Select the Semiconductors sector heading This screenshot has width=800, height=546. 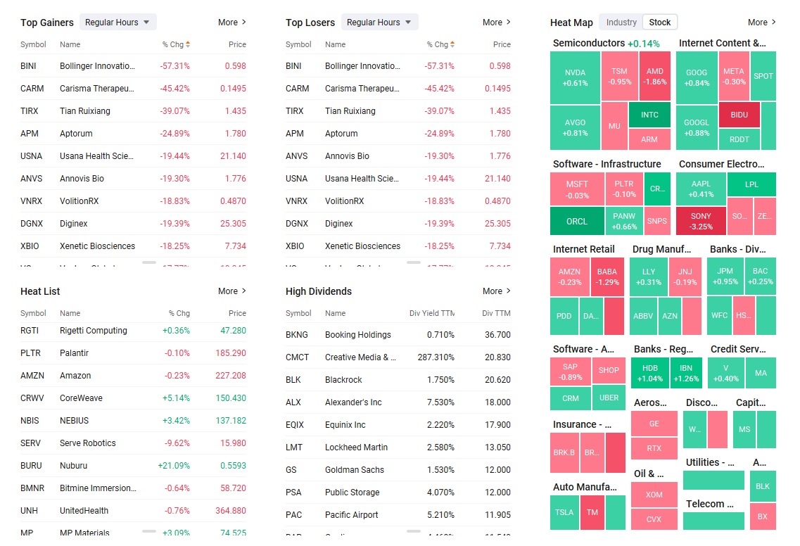click(x=588, y=44)
